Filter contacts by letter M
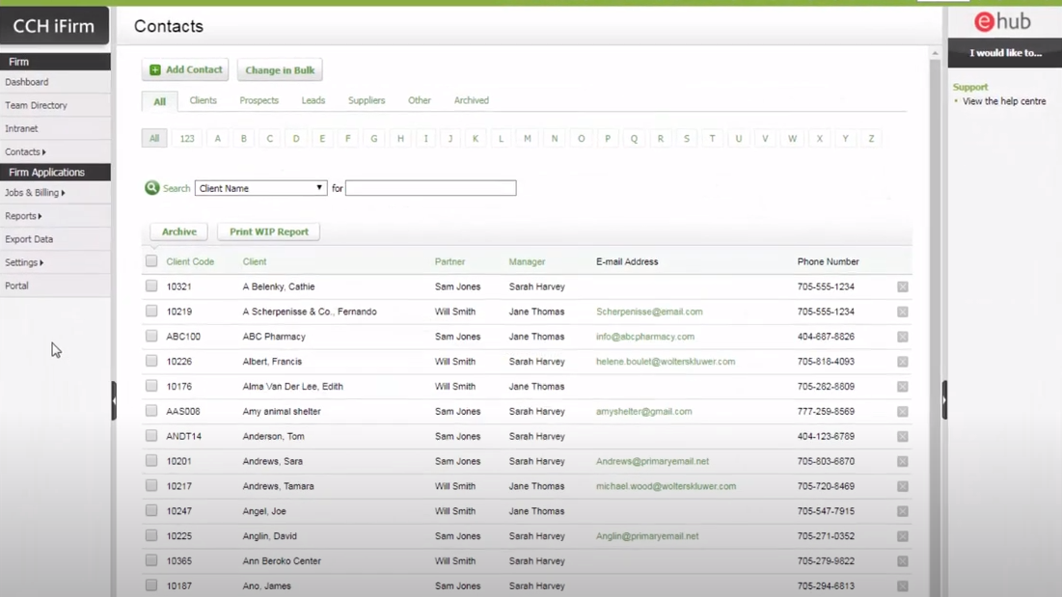This screenshot has width=1062, height=597. click(x=528, y=138)
